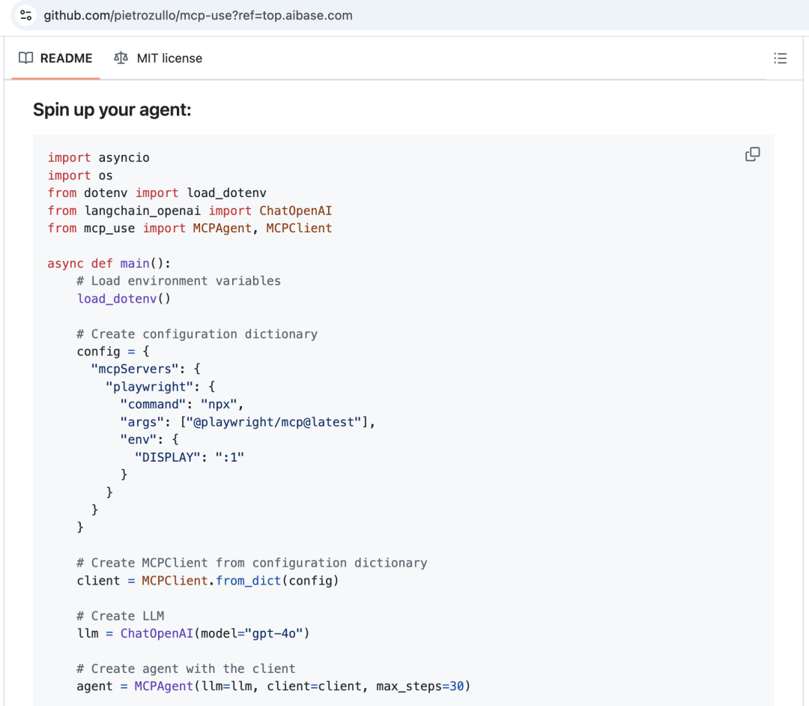
Task: Click the book icon beside README
Action: click(x=26, y=58)
